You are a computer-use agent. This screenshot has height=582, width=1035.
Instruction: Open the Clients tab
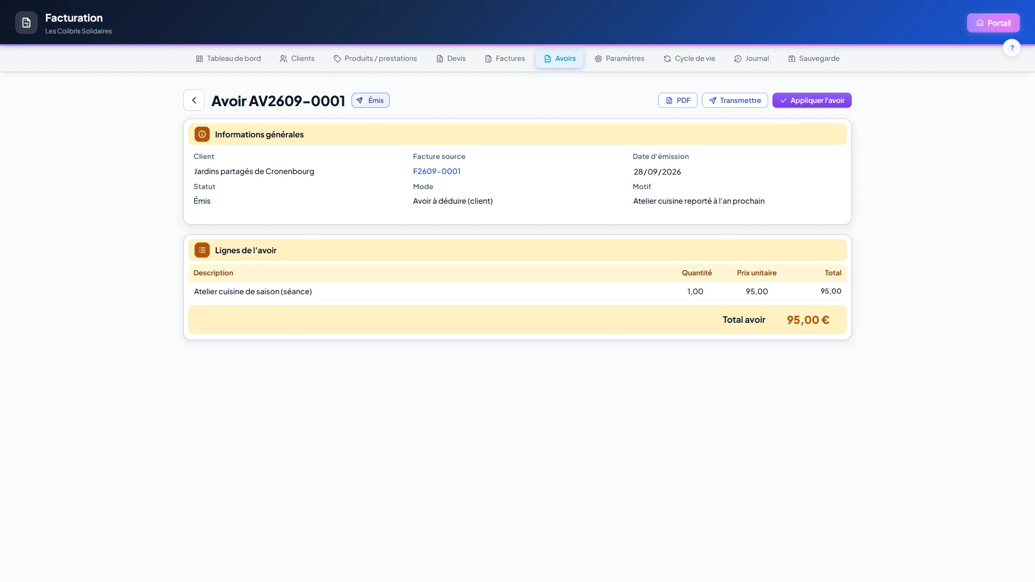[x=297, y=59]
